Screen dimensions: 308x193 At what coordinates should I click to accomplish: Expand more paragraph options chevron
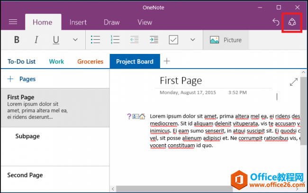click(x=193, y=40)
